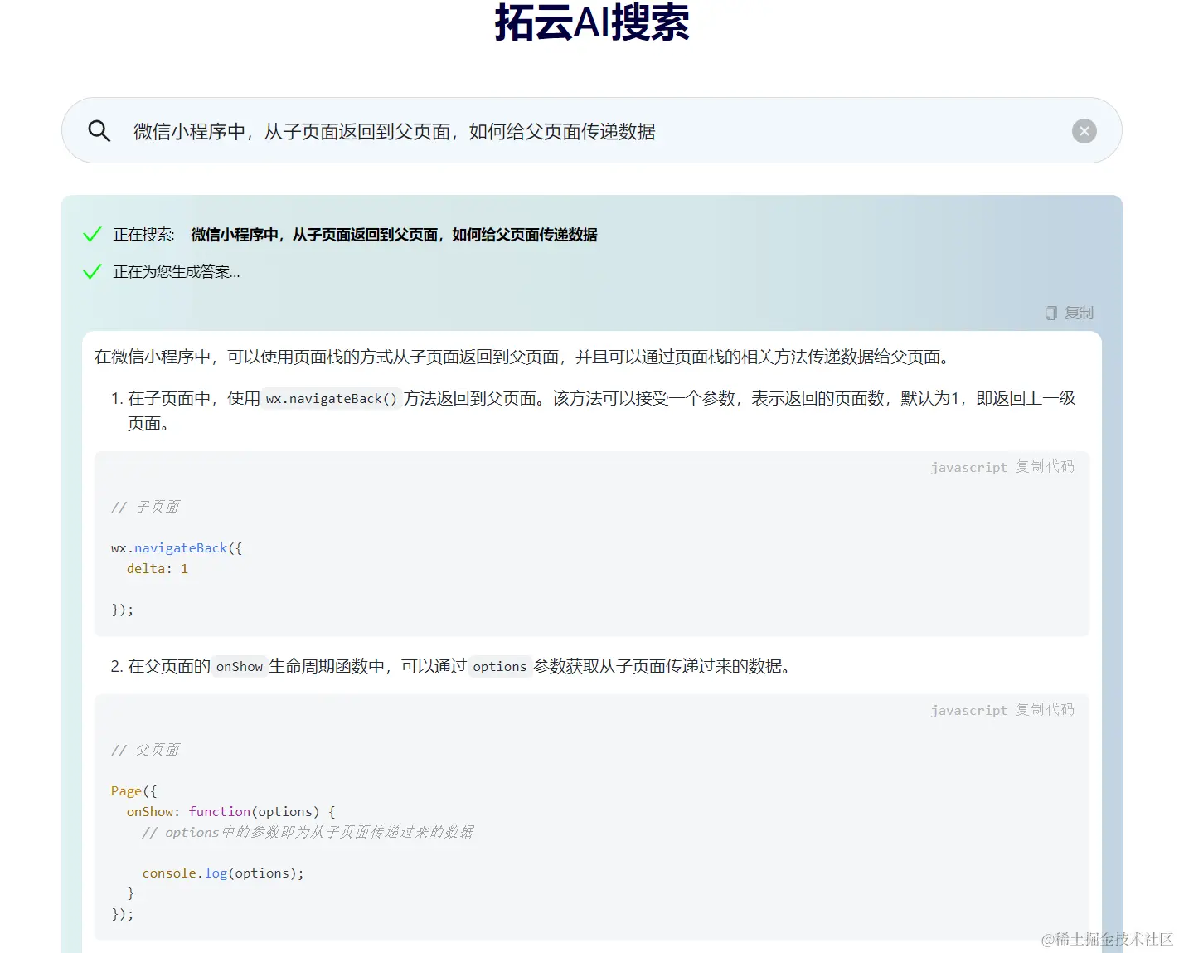Click the // 子页面 comment line
Screen dimensions: 1179x953
point(145,507)
